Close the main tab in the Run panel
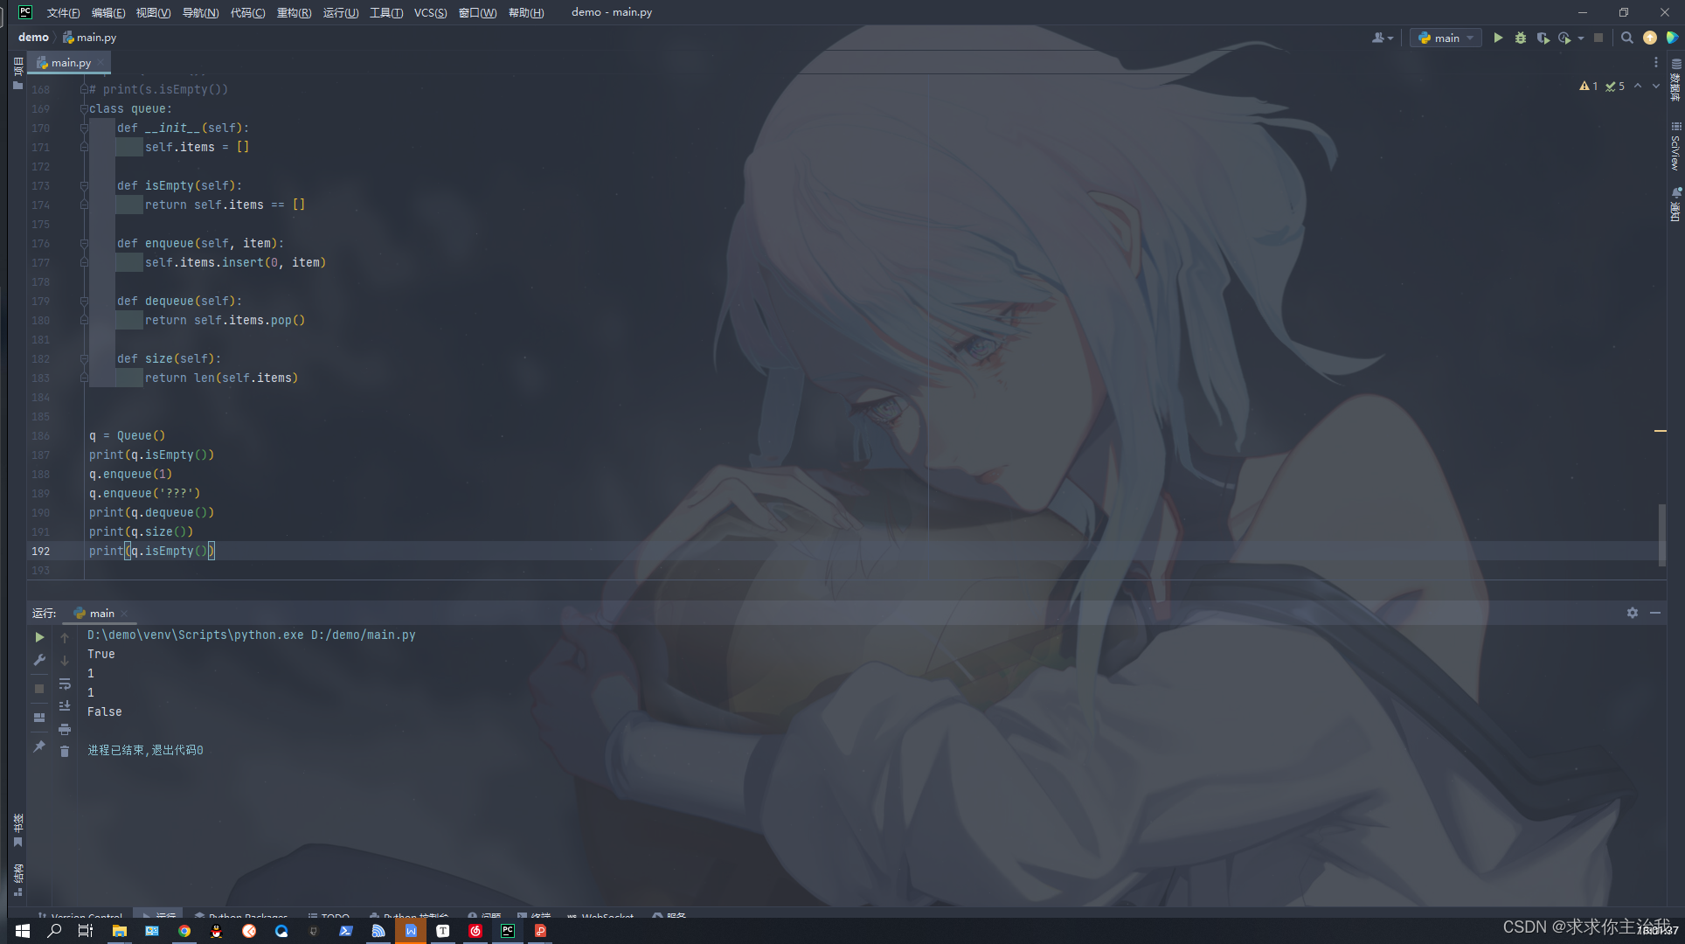Viewport: 1685px width, 944px height. pyautogui.click(x=124, y=613)
